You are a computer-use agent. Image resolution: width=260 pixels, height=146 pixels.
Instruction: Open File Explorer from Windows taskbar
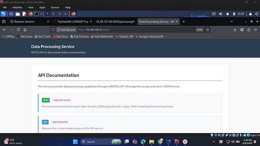[152, 142]
